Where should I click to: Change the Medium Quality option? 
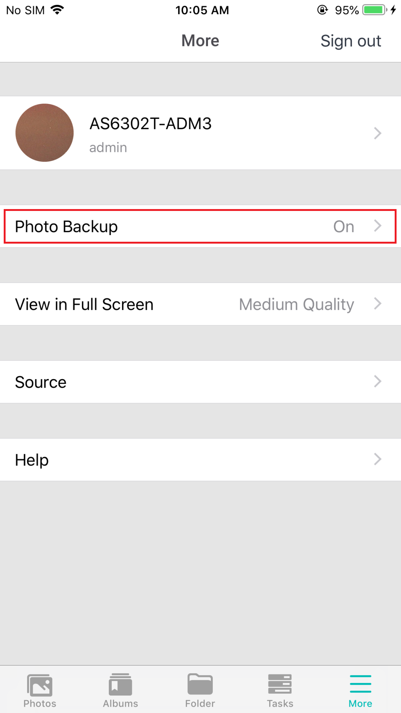point(296,305)
